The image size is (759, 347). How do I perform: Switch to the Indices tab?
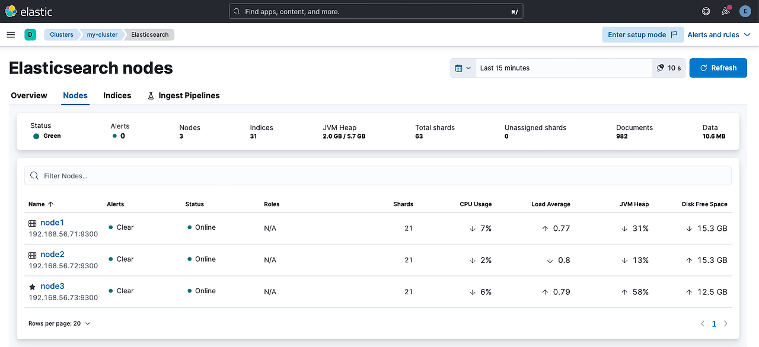pyautogui.click(x=117, y=95)
